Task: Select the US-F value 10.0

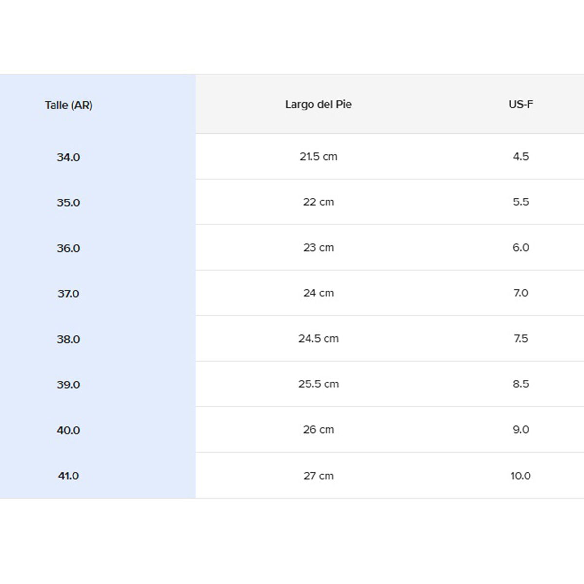Action: point(521,476)
